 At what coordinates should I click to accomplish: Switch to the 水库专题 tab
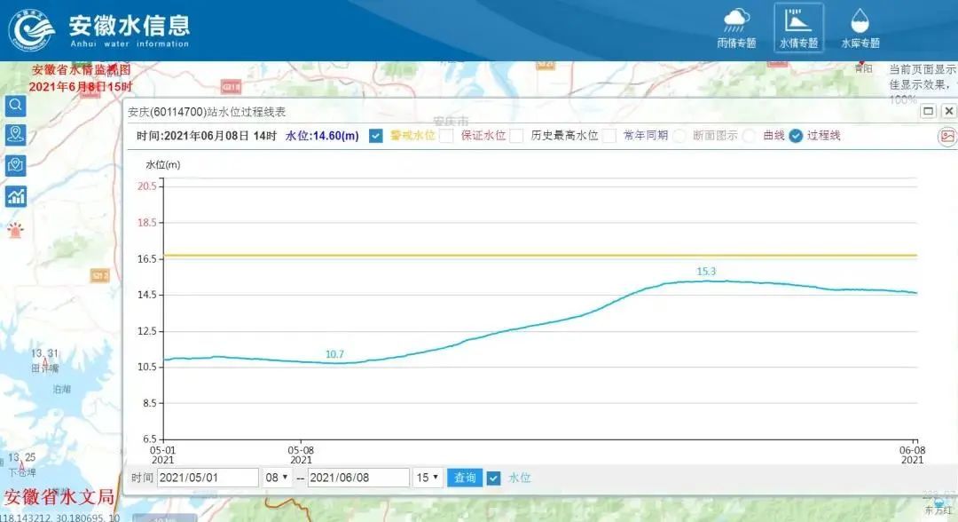(x=860, y=28)
